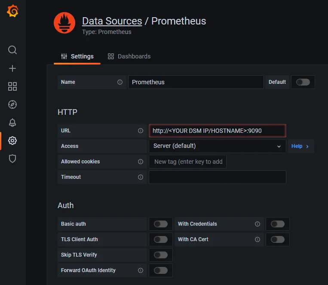Click info icon beside Timeout label
The width and height of the screenshot is (328, 285).
coord(141,177)
